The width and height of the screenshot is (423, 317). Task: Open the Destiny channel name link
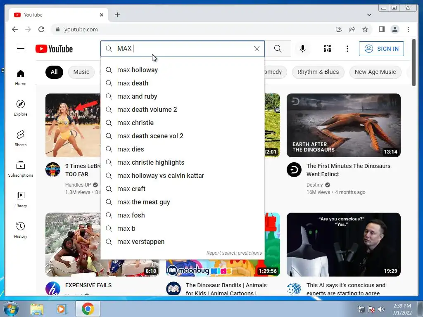(314, 185)
